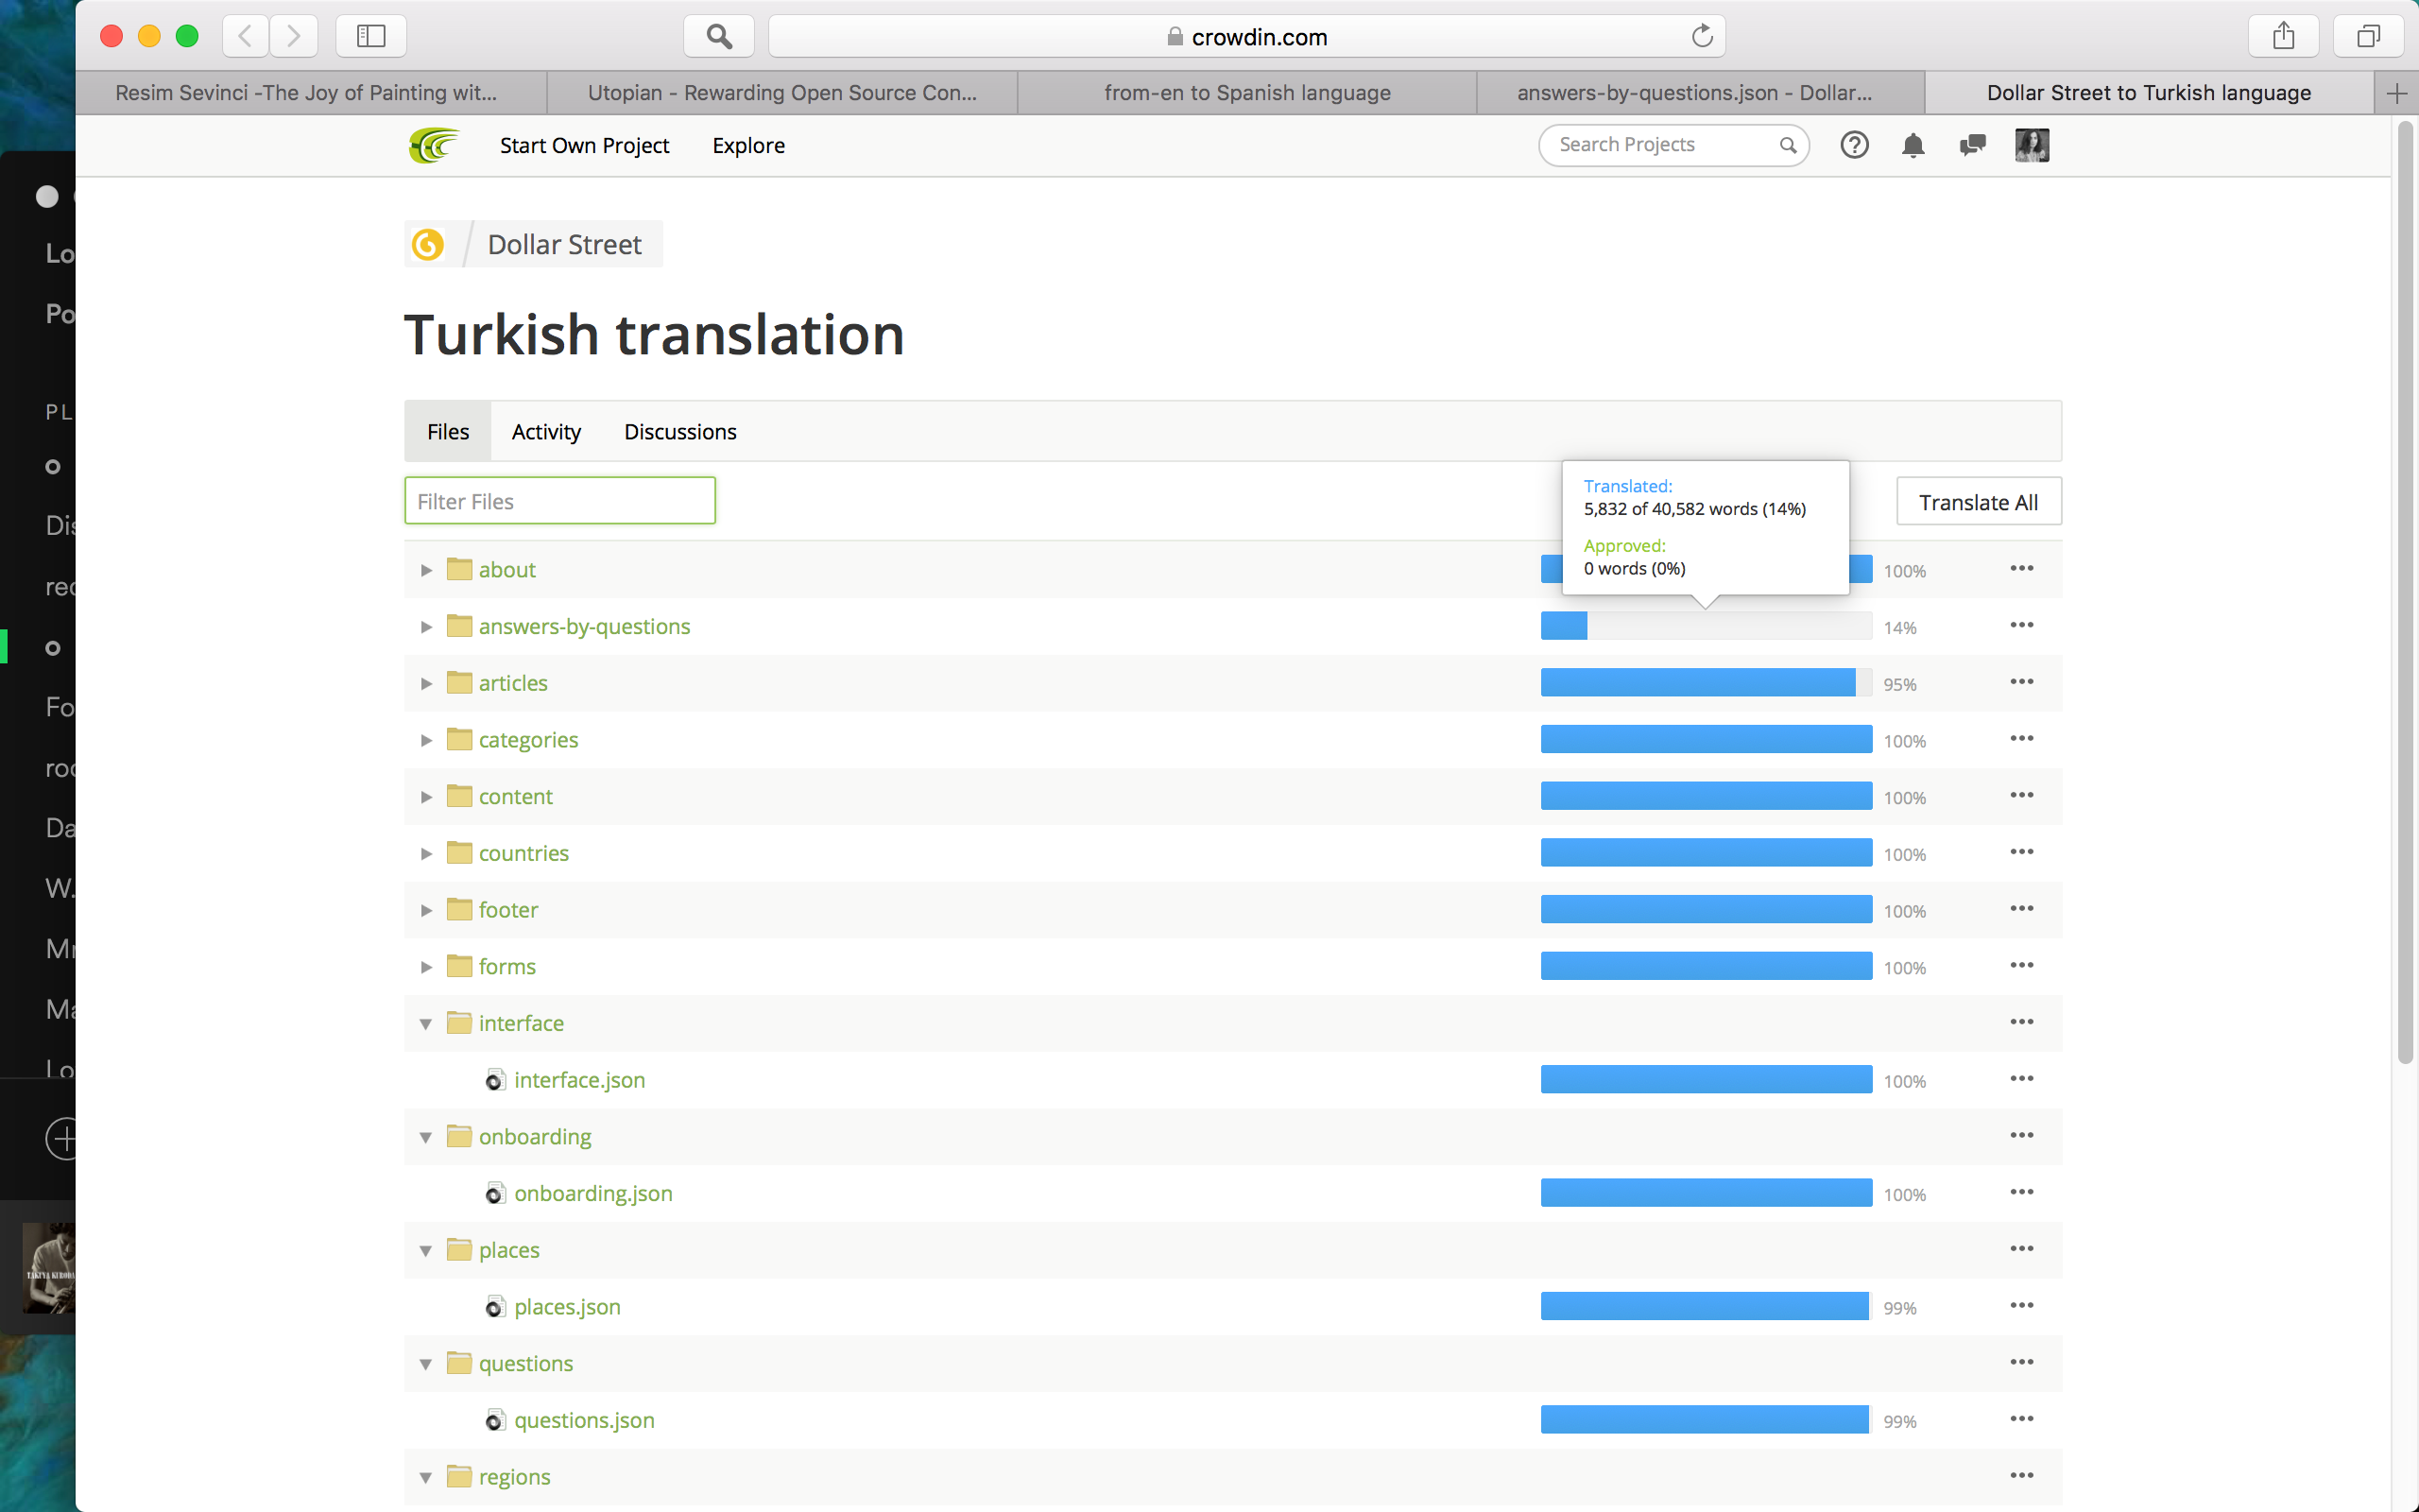Open the questions.json file link
The height and width of the screenshot is (1512, 2419).
click(x=584, y=1420)
